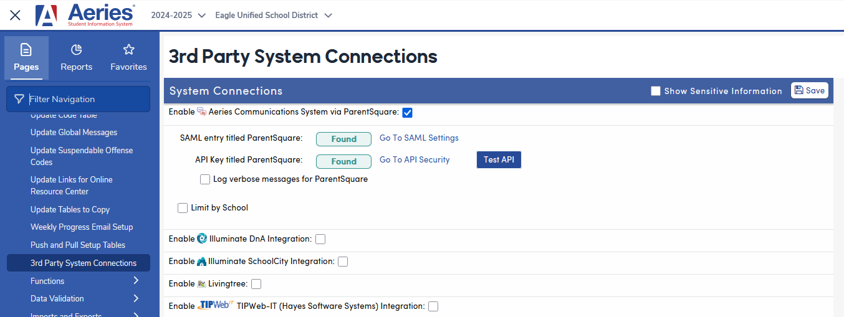Screen dimensions: 844x317
Task: Click the Filter Navigation input field
Action: click(x=78, y=99)
